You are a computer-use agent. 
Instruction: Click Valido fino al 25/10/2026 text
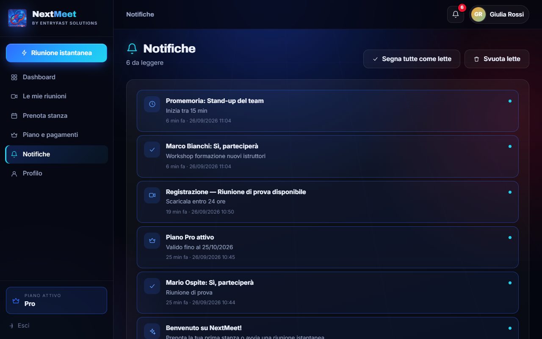[199, 247]
